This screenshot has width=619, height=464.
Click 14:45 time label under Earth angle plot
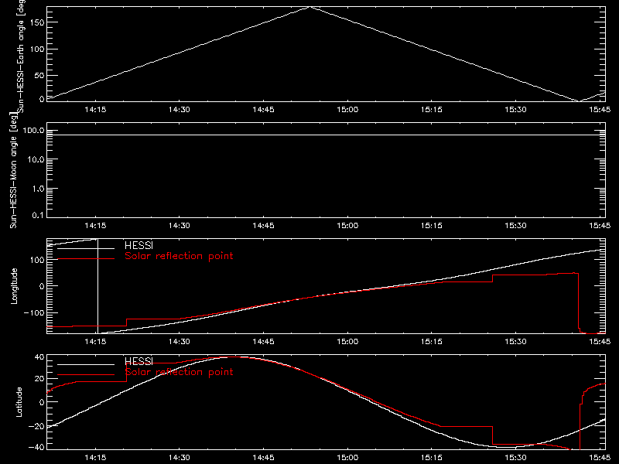[x=263, y=110]
